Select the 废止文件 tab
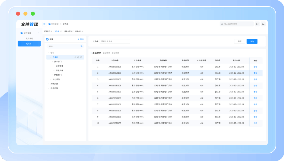Viewport: 284px width, 161px height. (115, 53)
